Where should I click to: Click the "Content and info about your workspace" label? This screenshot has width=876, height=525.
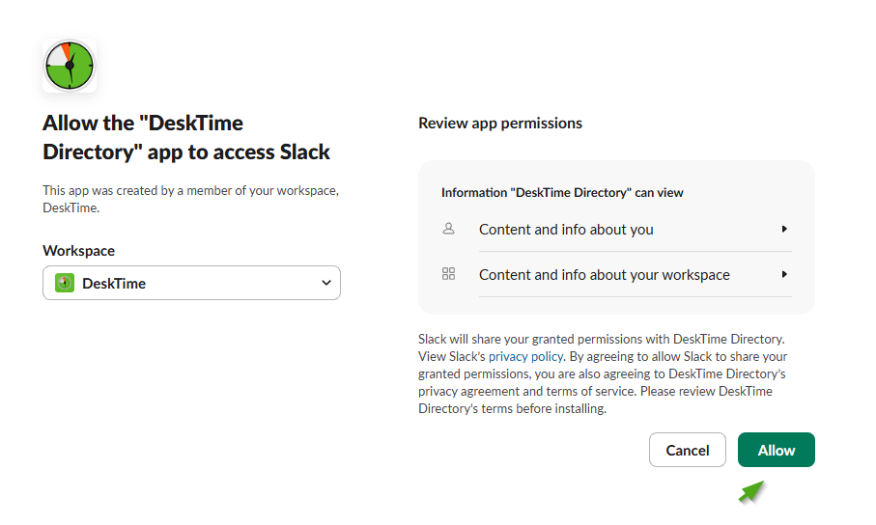(604, 275)
